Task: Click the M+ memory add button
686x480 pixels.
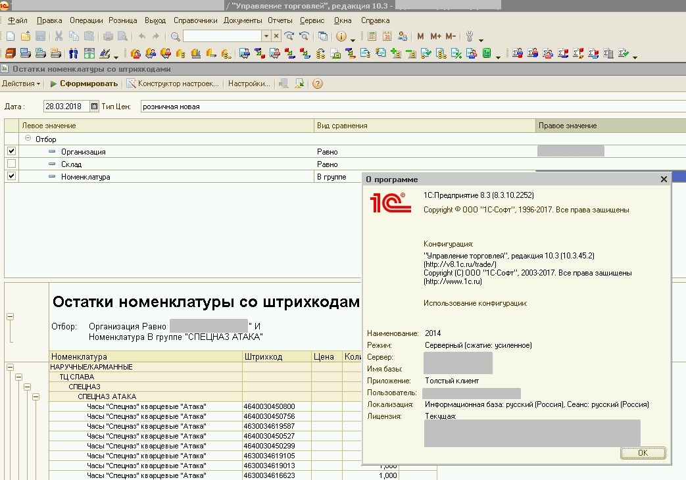Action: (x=436, y=36)
